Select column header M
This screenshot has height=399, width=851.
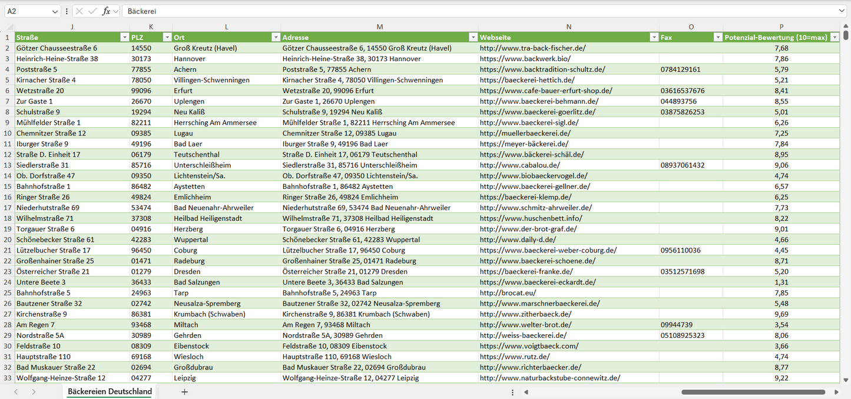(x=379, y=27)
